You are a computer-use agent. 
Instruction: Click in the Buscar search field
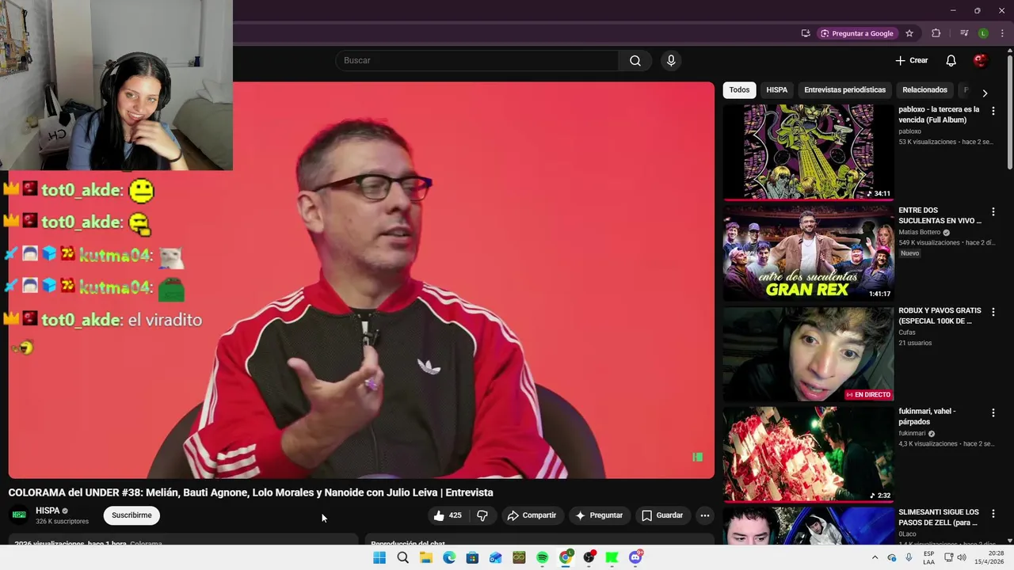477,61
